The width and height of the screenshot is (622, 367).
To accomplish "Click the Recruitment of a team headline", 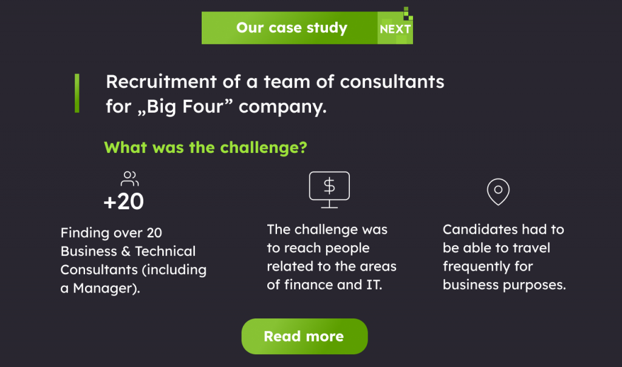I will pyautogui.click(x=275, y=94).
